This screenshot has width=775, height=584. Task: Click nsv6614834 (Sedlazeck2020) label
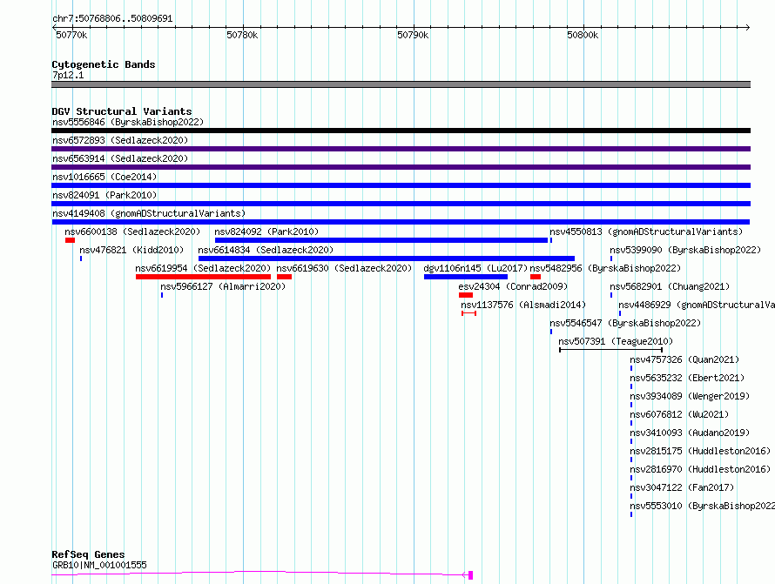point(266,250)
